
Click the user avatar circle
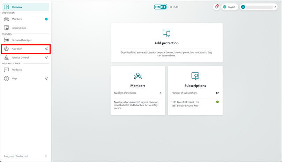[x=243, y=7]
